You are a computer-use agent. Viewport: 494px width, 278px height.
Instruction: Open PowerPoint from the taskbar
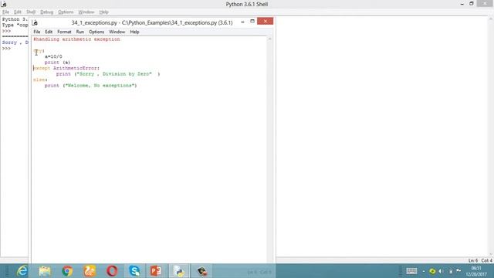click(x=156, y=271)
